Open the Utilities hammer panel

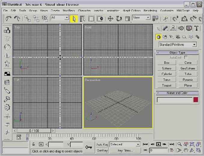(x=197, y=28)
